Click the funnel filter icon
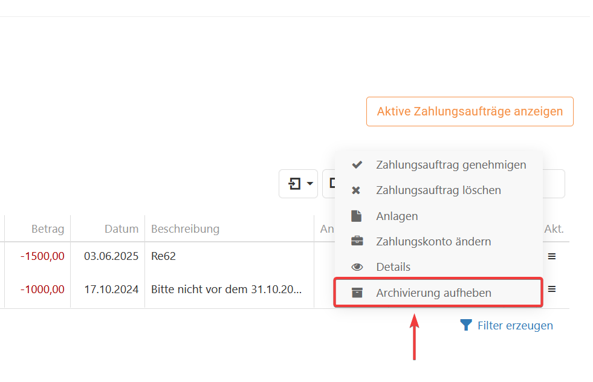The height and width of the screenshot is (382, 593). (x=466, y=325)
